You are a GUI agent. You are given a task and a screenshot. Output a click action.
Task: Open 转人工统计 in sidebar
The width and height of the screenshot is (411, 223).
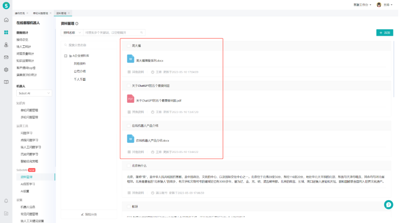(x=24, y=47)
